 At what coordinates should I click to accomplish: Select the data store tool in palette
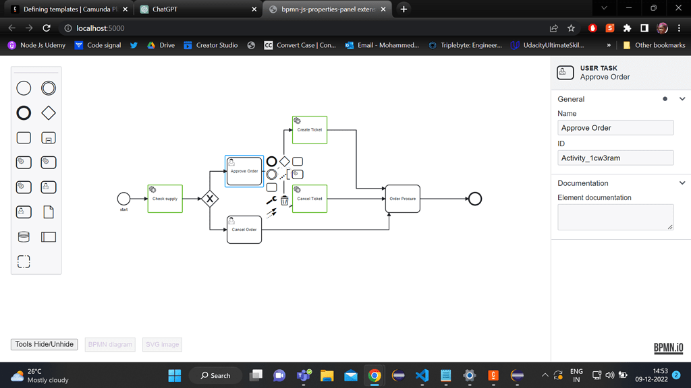click(x=24, y=236)
